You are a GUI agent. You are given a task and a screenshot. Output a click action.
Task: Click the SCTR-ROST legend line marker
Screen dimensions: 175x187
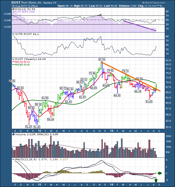(13, 34)
